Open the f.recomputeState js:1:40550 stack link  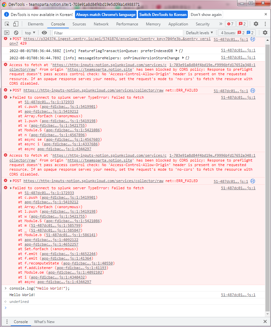(x=88, y=263)
